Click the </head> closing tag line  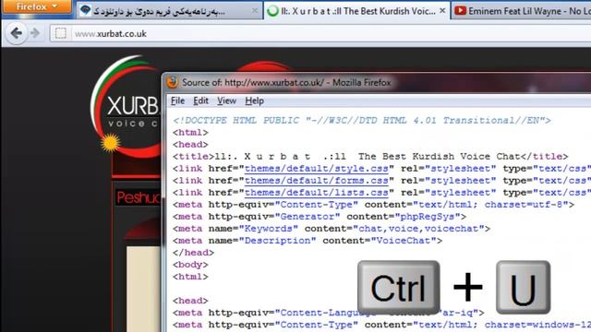(x=193, y=253)
